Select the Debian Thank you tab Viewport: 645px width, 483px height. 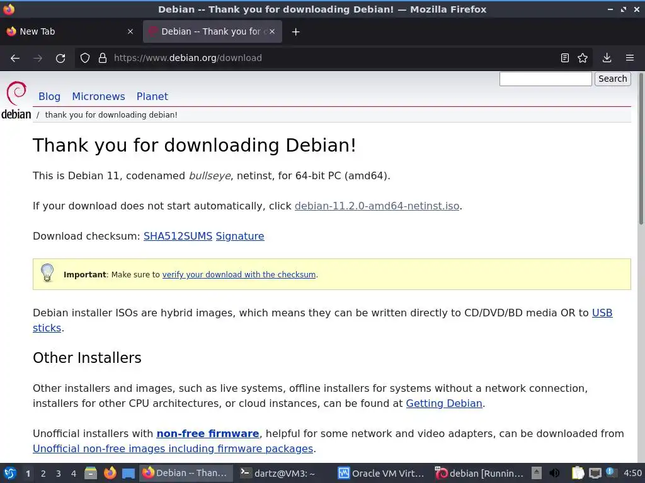tap(212, 31)
